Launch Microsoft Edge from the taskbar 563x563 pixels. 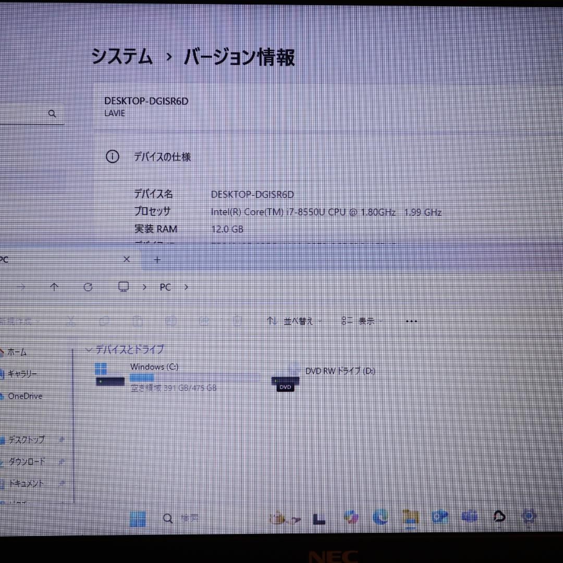click(381, 517)
